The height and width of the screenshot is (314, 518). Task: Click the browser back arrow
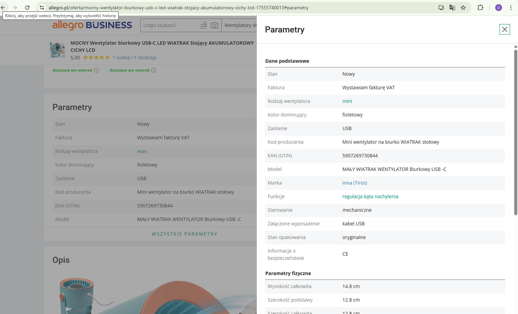pyautogui.click(x=4, y=8)
